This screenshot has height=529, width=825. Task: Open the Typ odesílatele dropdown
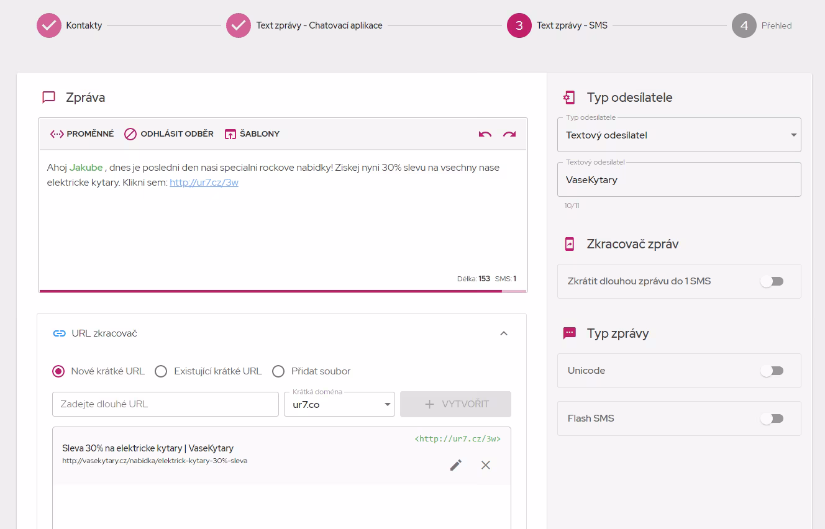click(679, 135)
